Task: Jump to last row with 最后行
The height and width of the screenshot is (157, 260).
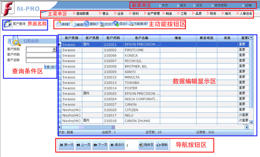Action: coord(117,145)
